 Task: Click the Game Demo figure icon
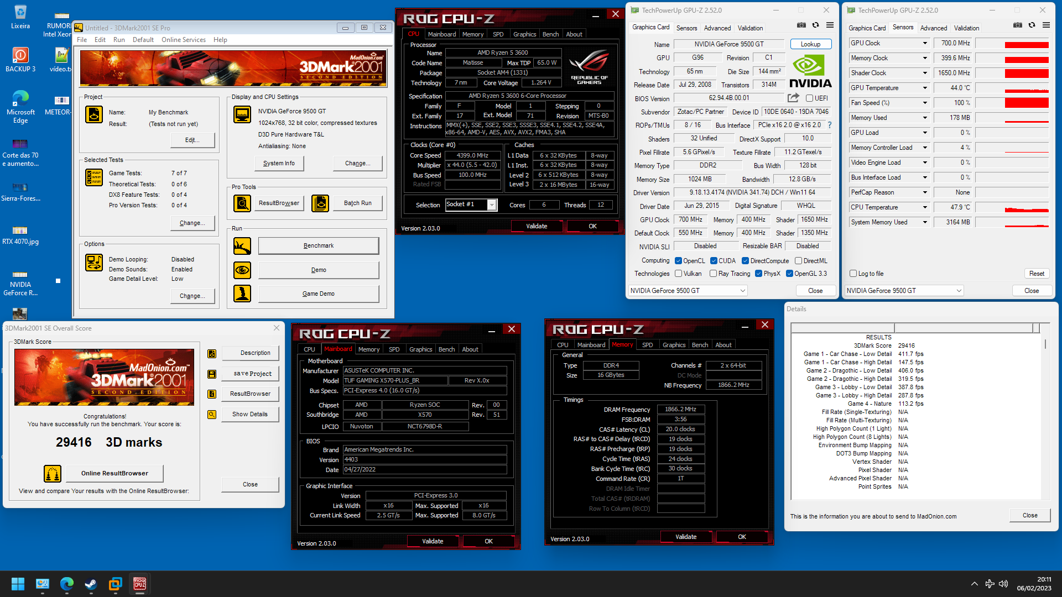pyautogui.click(x=242, y=294)
